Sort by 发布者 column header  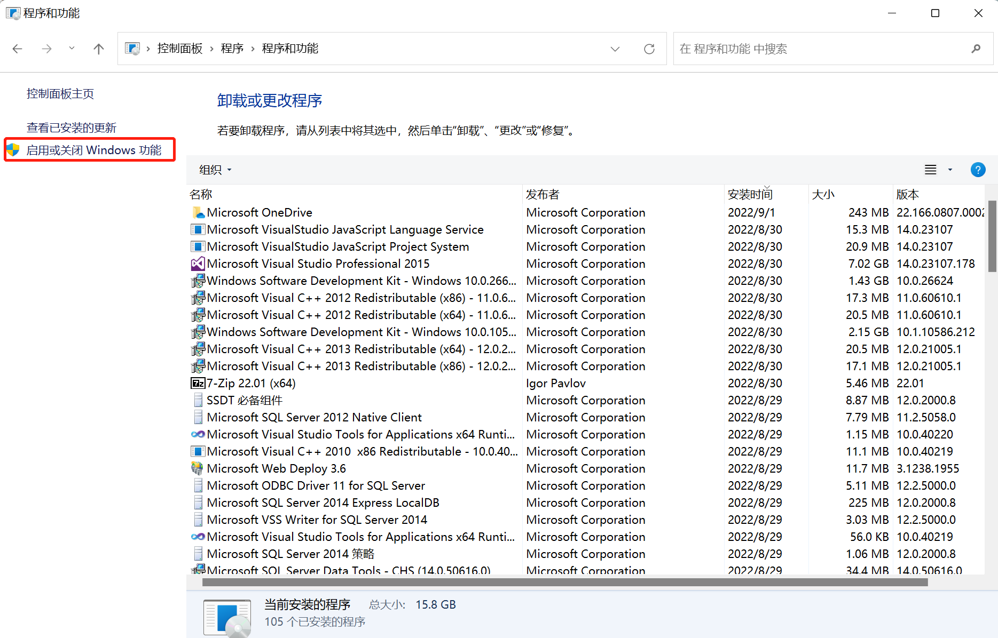623,194
